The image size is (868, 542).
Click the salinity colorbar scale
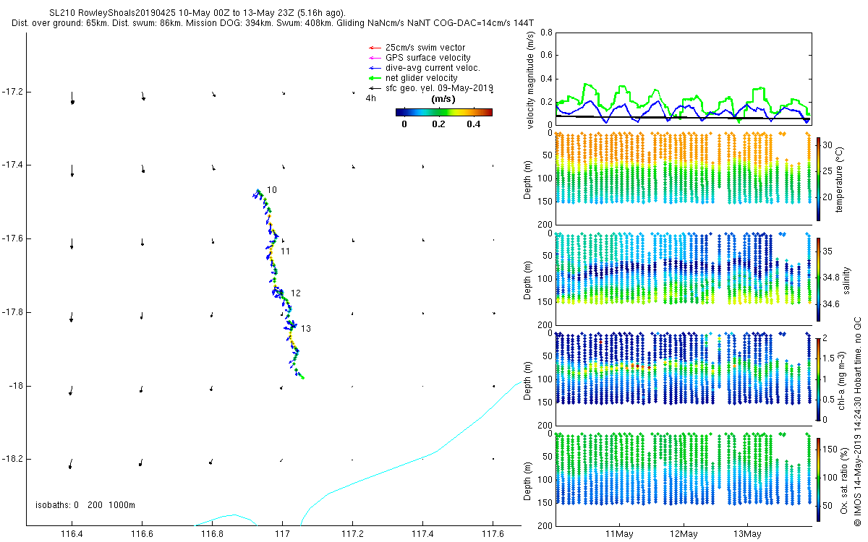click(818, 279)
